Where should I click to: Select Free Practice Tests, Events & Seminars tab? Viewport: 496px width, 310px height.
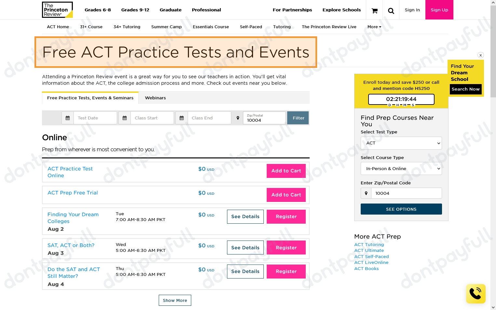90,98
